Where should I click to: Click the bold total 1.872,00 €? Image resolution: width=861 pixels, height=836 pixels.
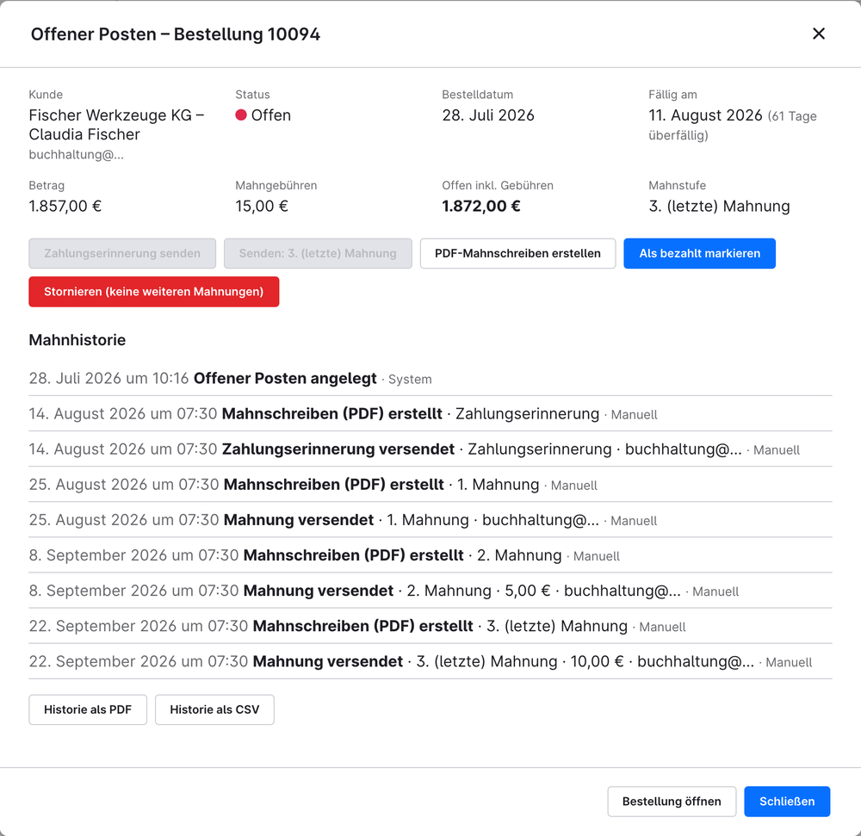click(481, 207)
